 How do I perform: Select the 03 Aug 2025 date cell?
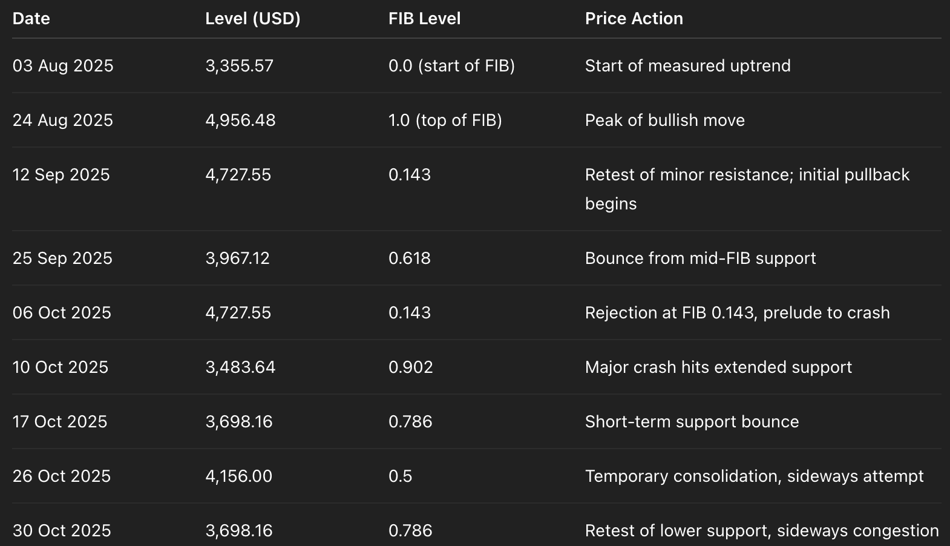63,66
